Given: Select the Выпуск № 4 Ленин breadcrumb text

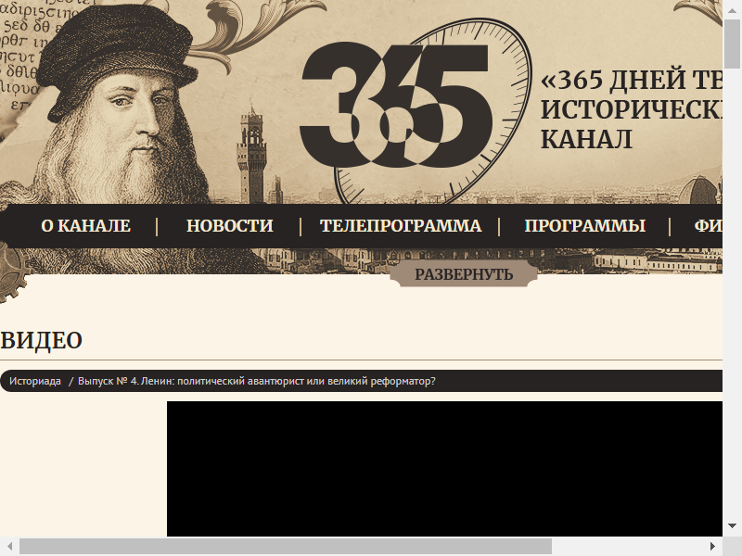Looking at the screenshot, I should pos(257,381).
